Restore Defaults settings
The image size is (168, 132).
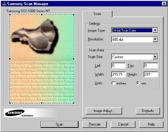(x=148, y=111)
